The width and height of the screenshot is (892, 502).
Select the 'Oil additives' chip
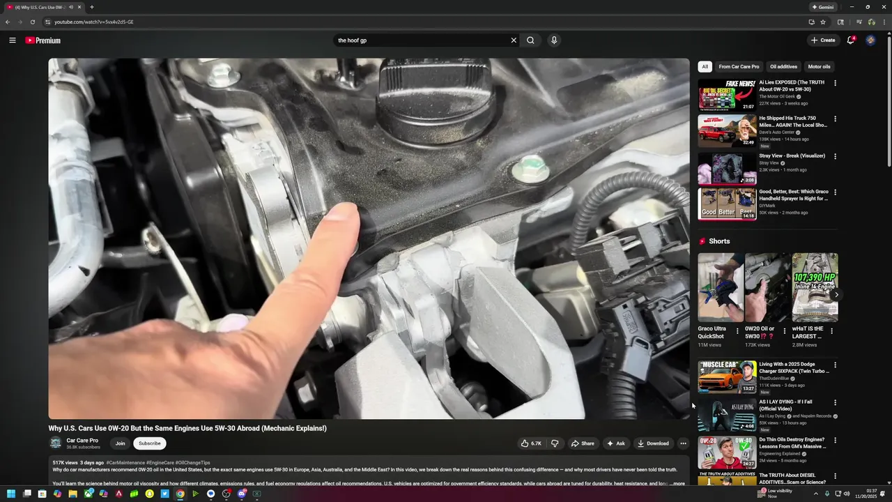point(783,67)
